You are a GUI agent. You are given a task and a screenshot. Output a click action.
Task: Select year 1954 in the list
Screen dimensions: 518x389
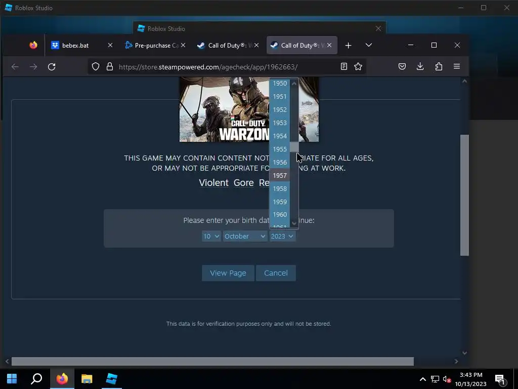click(x=280, y=136)
